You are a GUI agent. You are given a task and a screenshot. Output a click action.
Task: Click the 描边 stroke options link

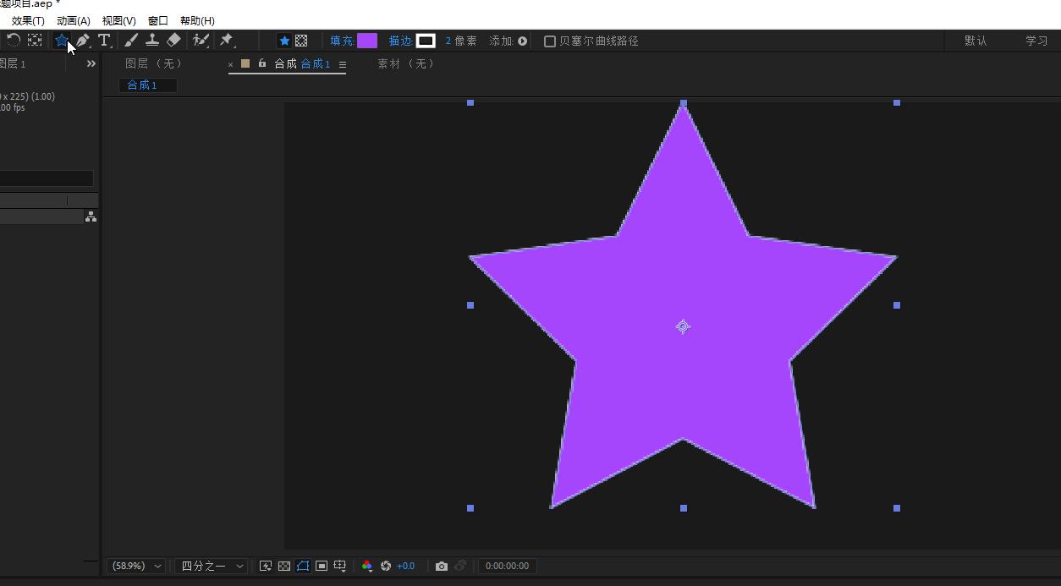[x=400, y=41]
